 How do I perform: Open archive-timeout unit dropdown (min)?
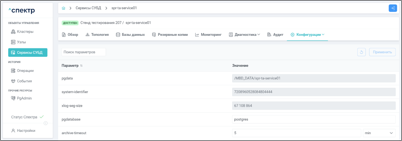pyautogui.click(x=379, y=133)
